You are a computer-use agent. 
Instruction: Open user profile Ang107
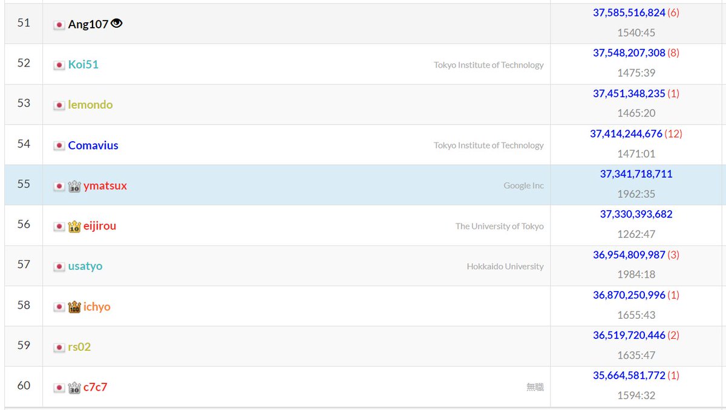[88, 24]
